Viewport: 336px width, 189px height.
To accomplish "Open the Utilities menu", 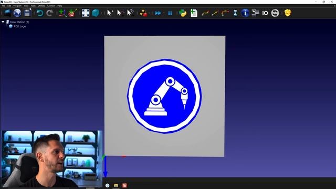I will click(41, 6).
